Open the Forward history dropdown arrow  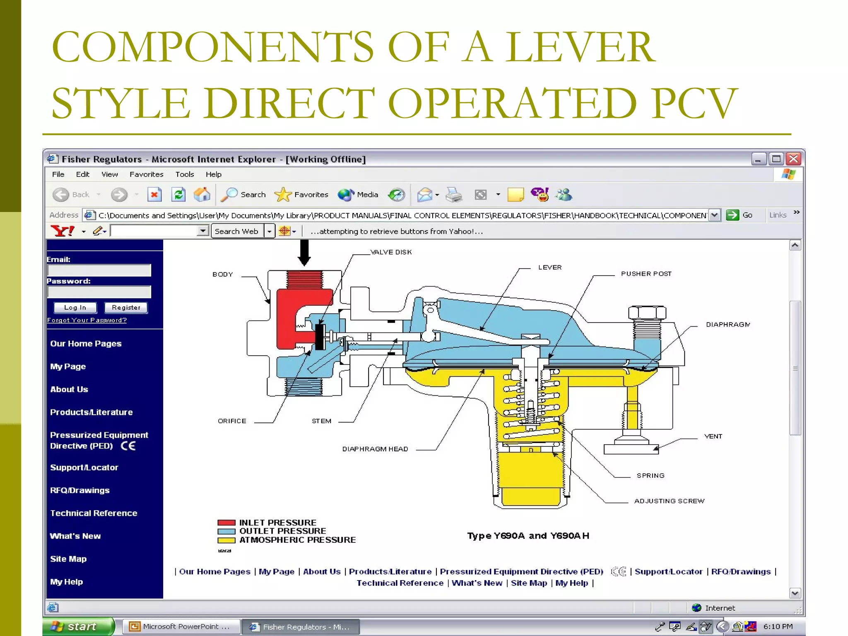tap(136, 195)
